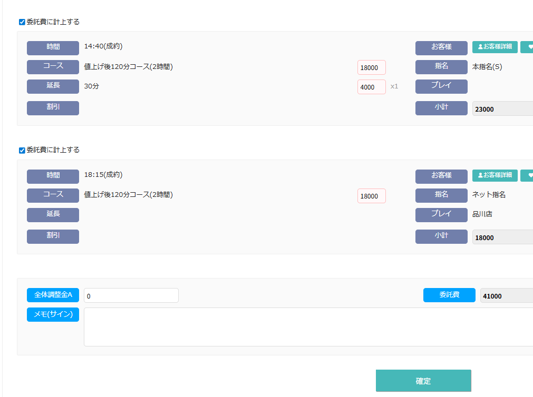The image size is (533, 397).
Task: Click the 全体調整金A amount input
Action: [x=131, y=296]
